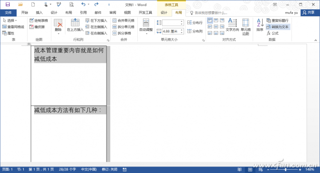Click the table move handle

[x=29, y=44]
